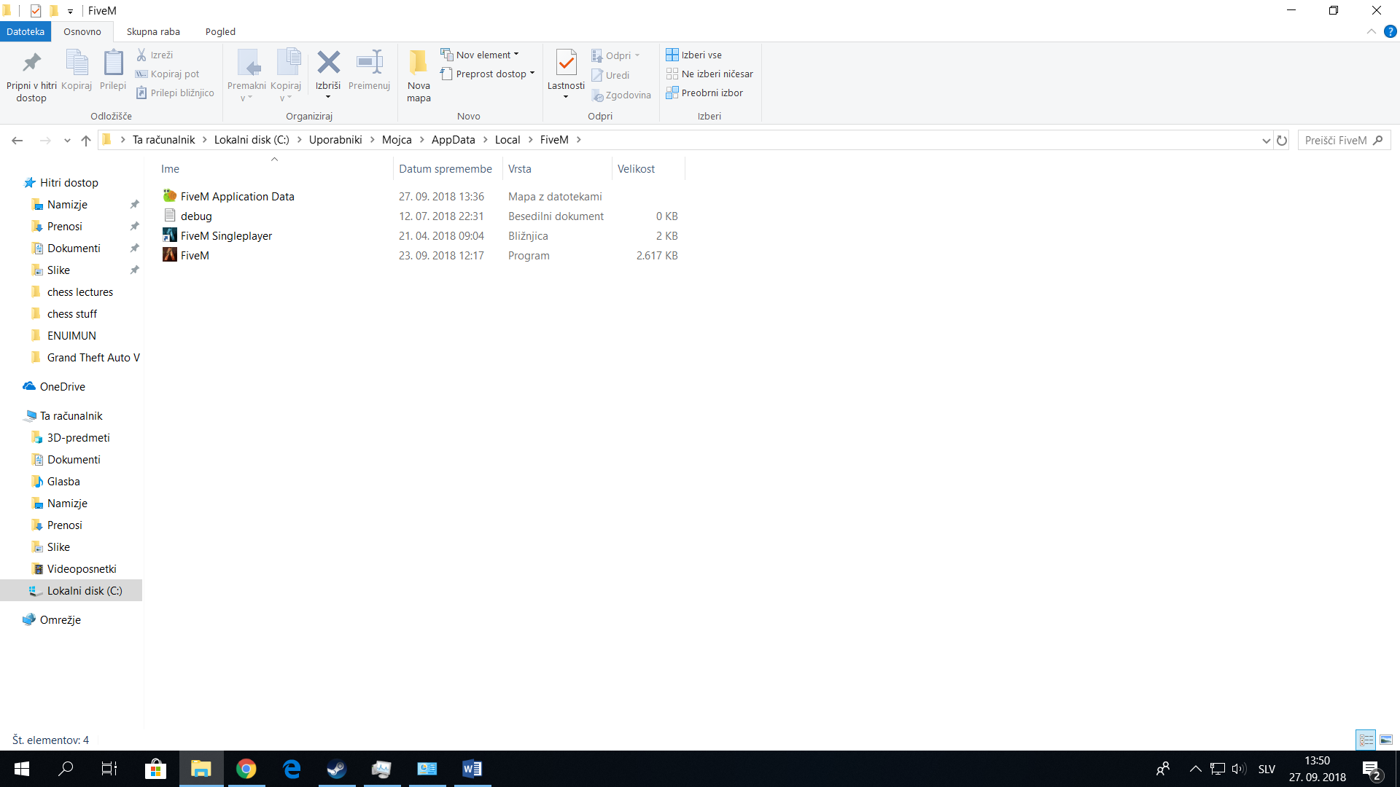
Task: Select the FiveM program file
Action: click(195, 255)
